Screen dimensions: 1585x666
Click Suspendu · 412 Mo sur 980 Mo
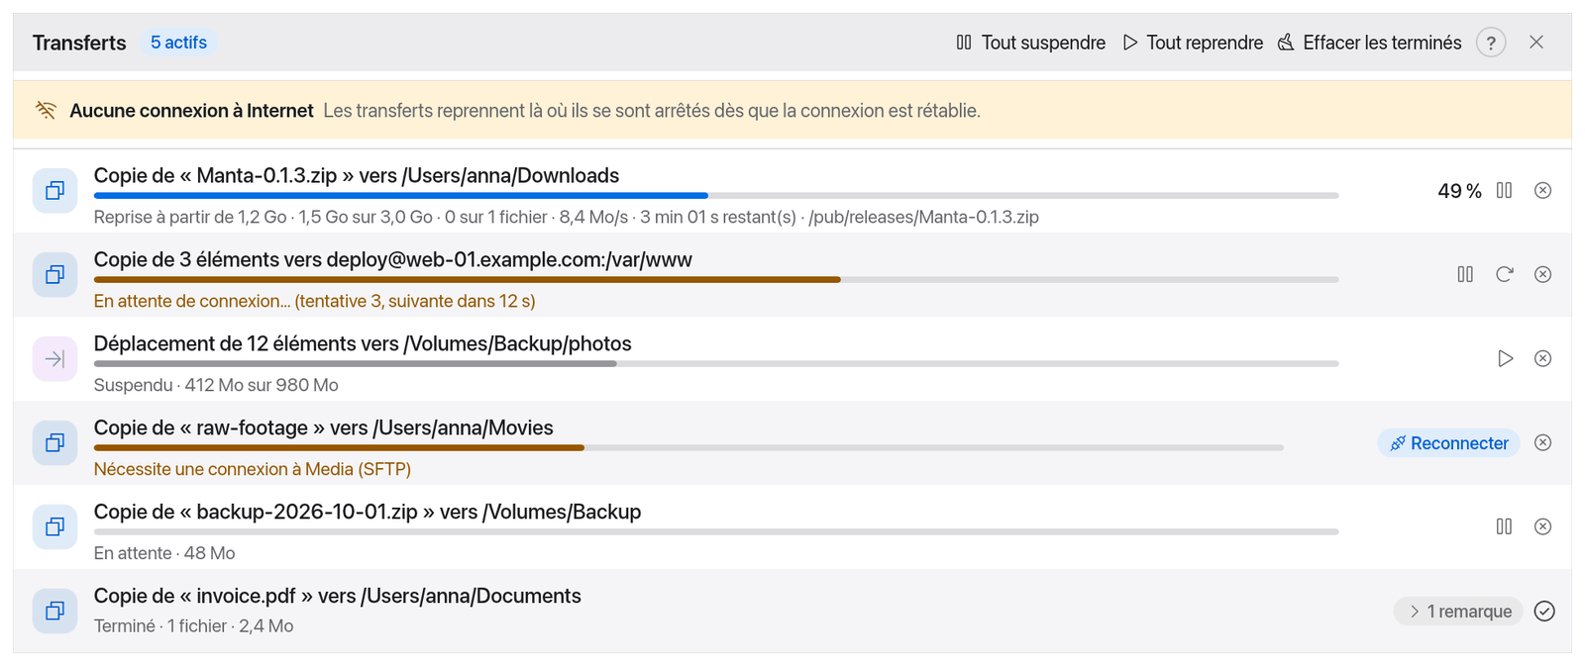[x=216, y=385]
